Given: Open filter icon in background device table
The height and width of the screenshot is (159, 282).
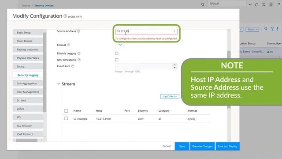Looking at the screenshot, I should pyautogui.click(x=272, y=29).
